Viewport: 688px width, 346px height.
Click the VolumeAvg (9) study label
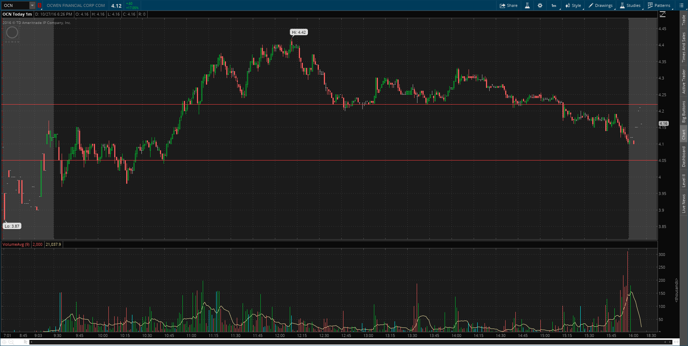pos(16,244)
